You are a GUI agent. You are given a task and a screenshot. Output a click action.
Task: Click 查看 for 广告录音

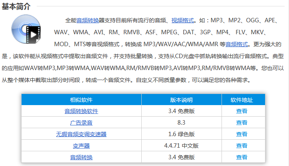coord(241,123)
